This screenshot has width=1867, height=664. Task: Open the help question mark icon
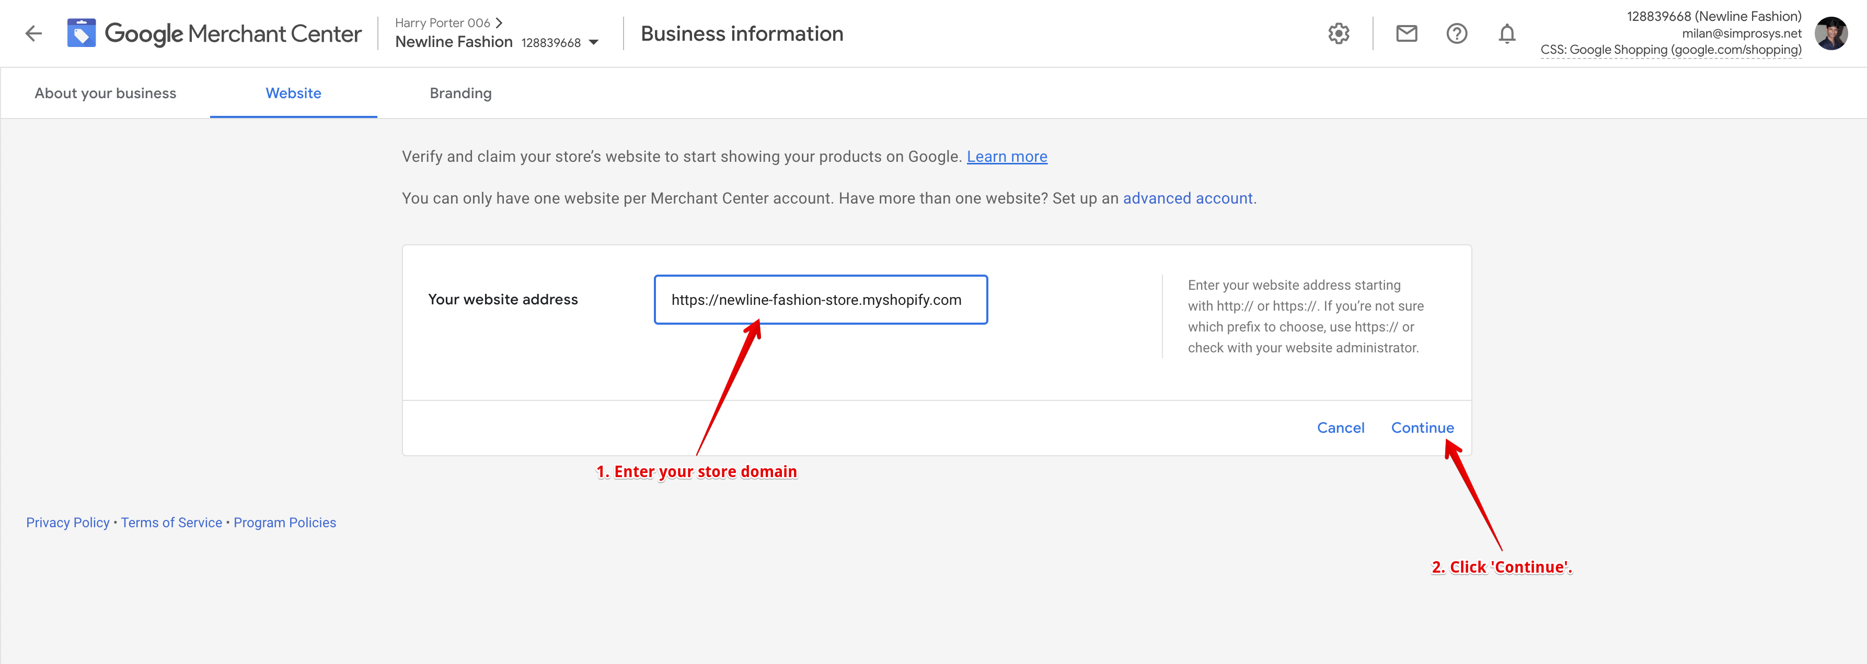click(x=1456, y=33)
